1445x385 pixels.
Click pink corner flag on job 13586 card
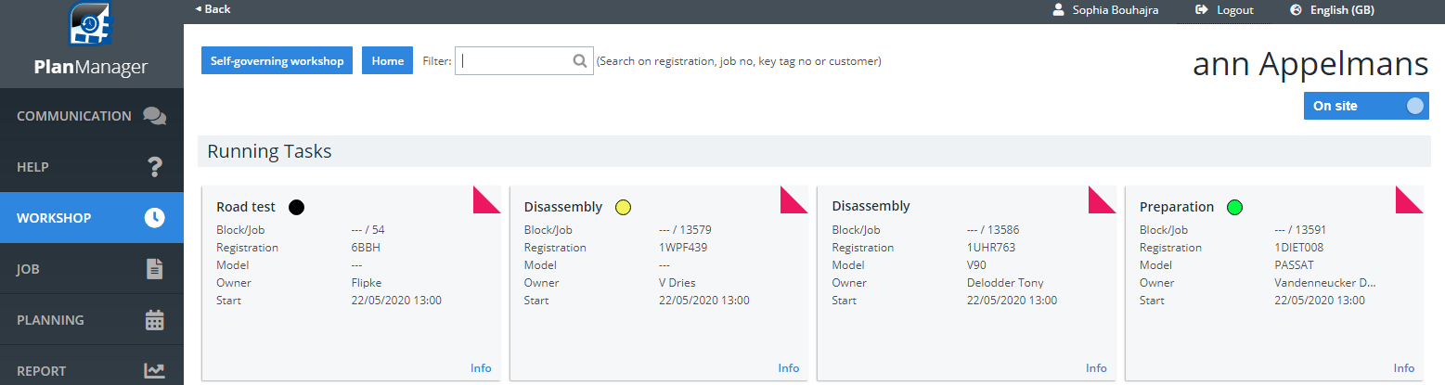[1102, 200]
